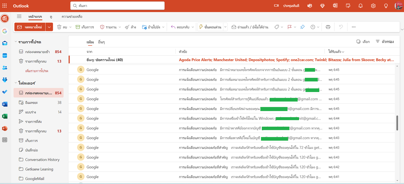Image resolution: width=404 pixels, height=184 pixels.
Task: Launch PowerPoint from the left app rail
Action: [x=5, y=128]
